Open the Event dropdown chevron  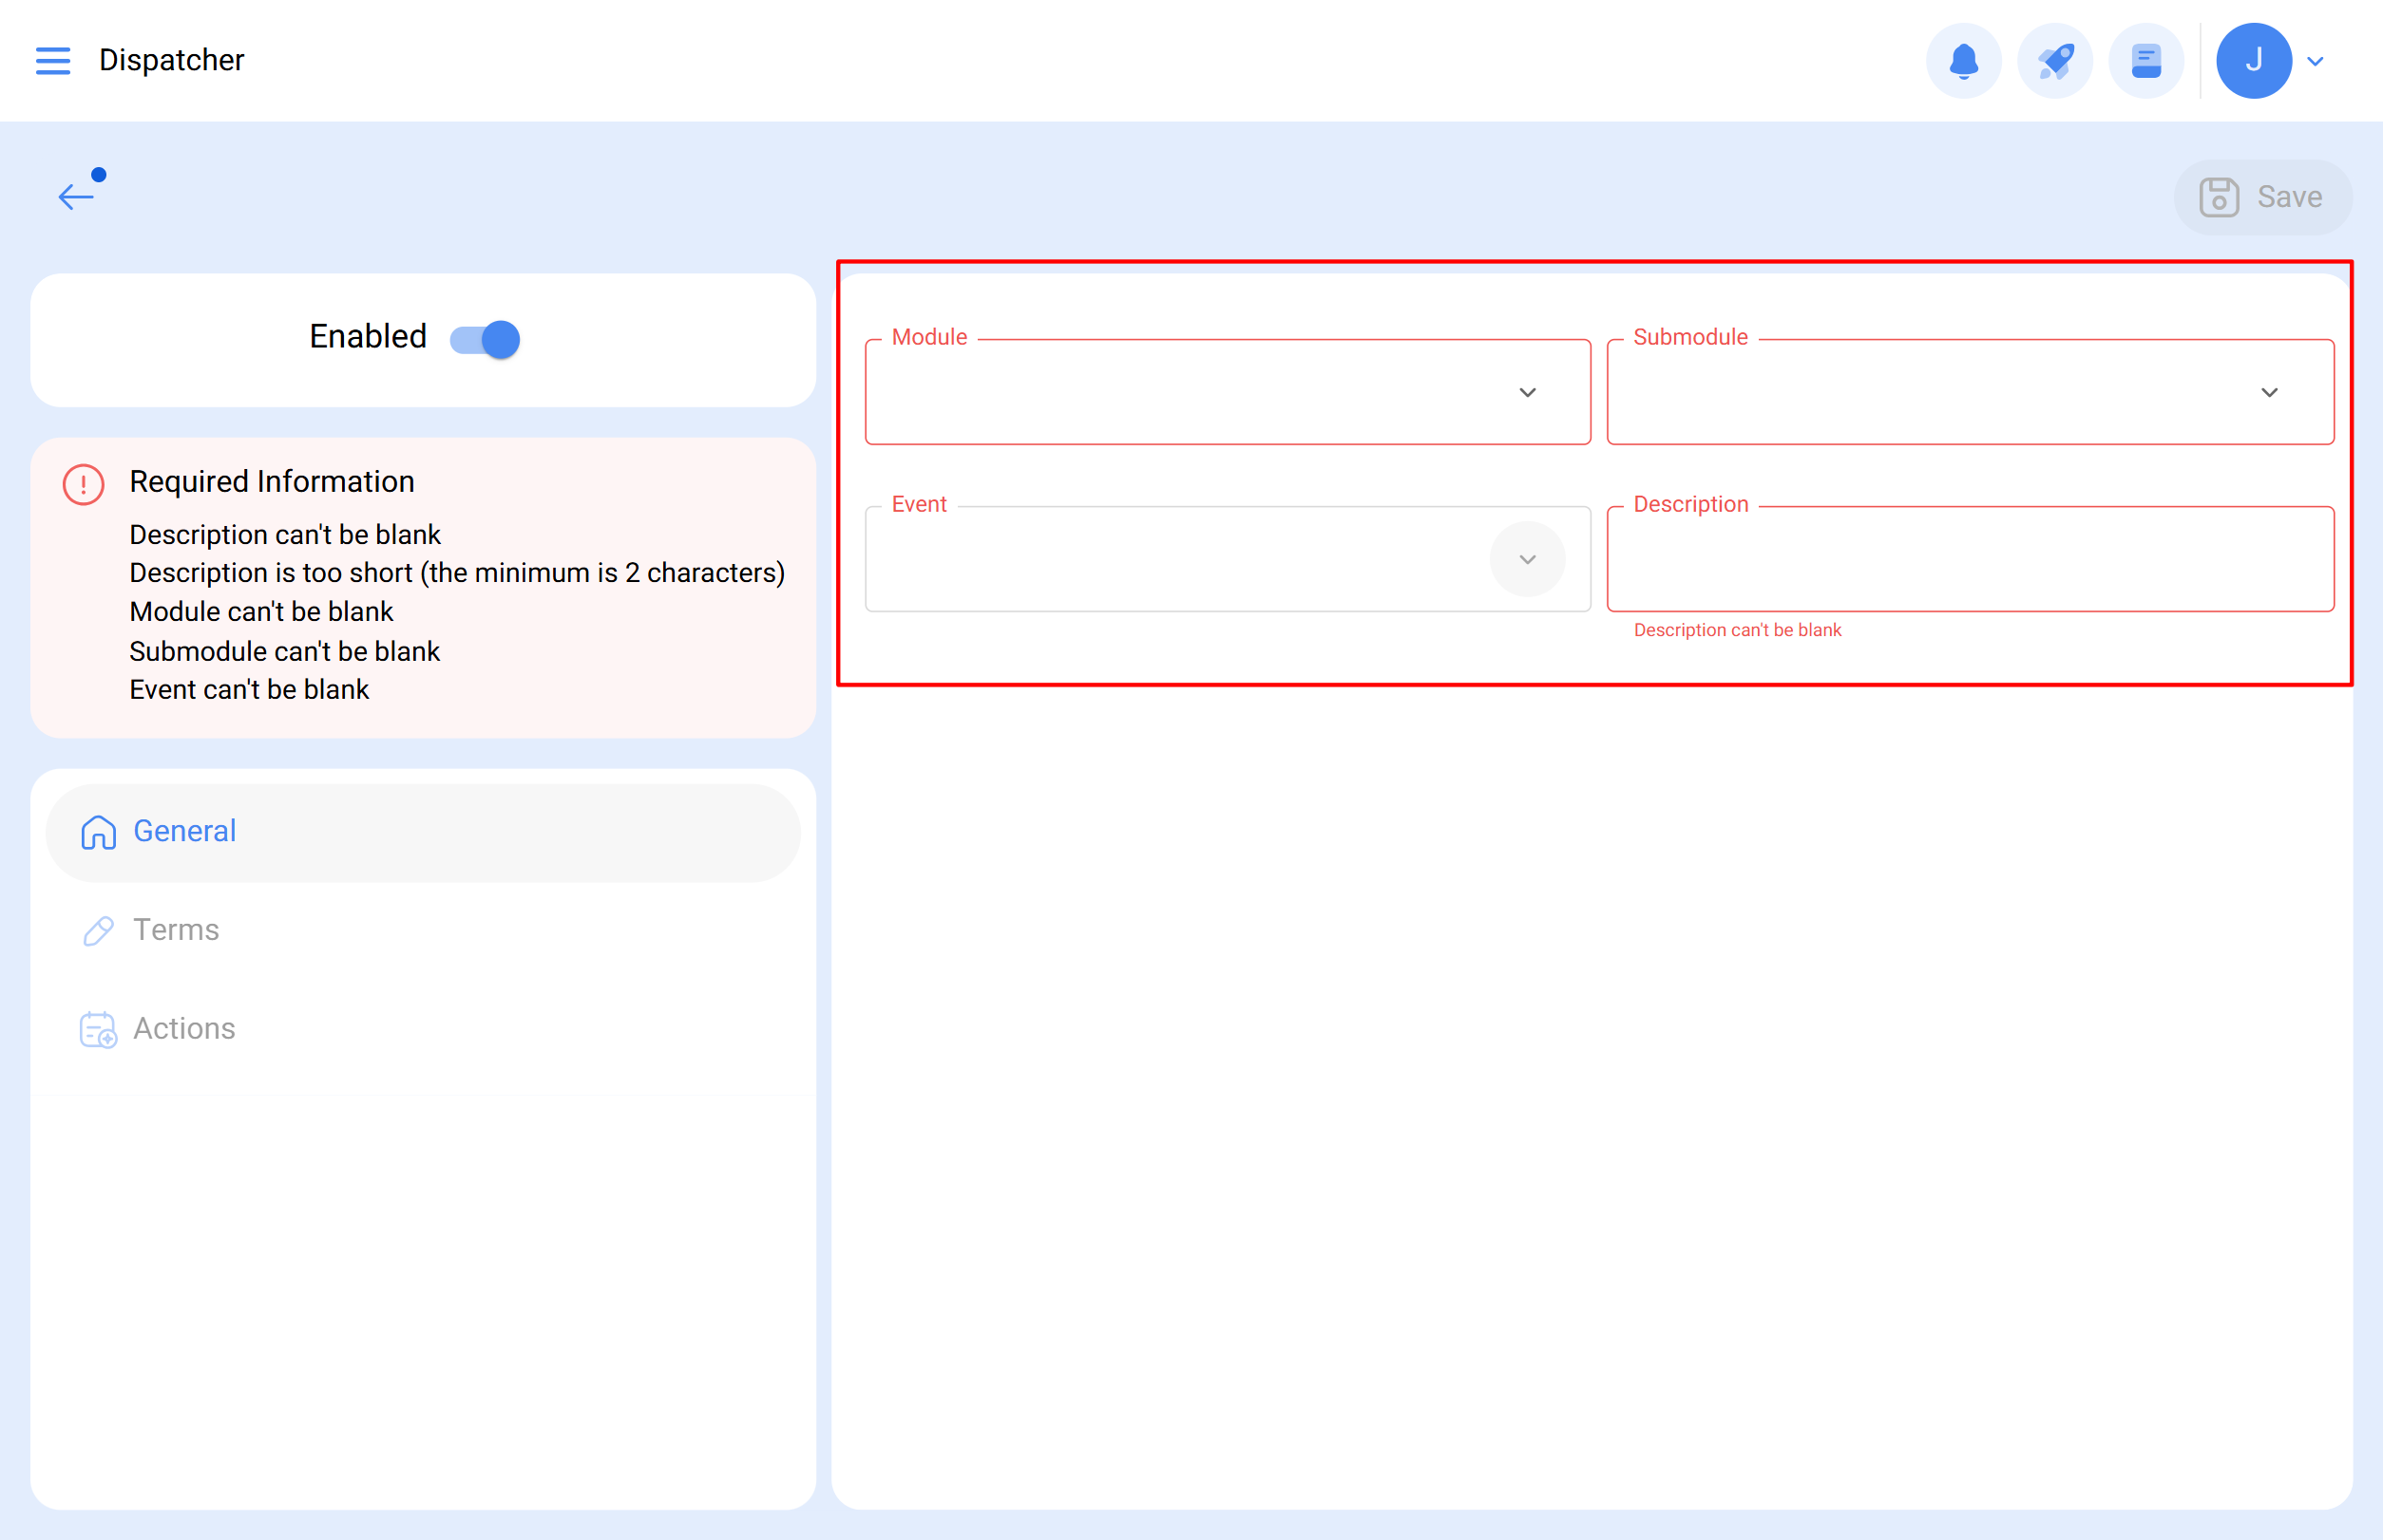pyautogui.click(x=1526, y=559)
